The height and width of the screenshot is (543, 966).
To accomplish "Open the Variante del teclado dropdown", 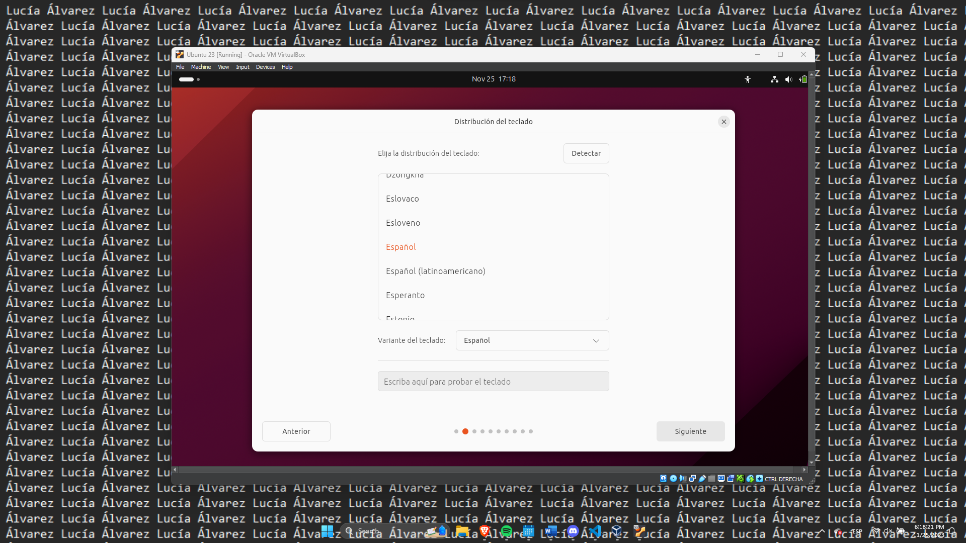I will pyautogui.click(x=532, y=340).
